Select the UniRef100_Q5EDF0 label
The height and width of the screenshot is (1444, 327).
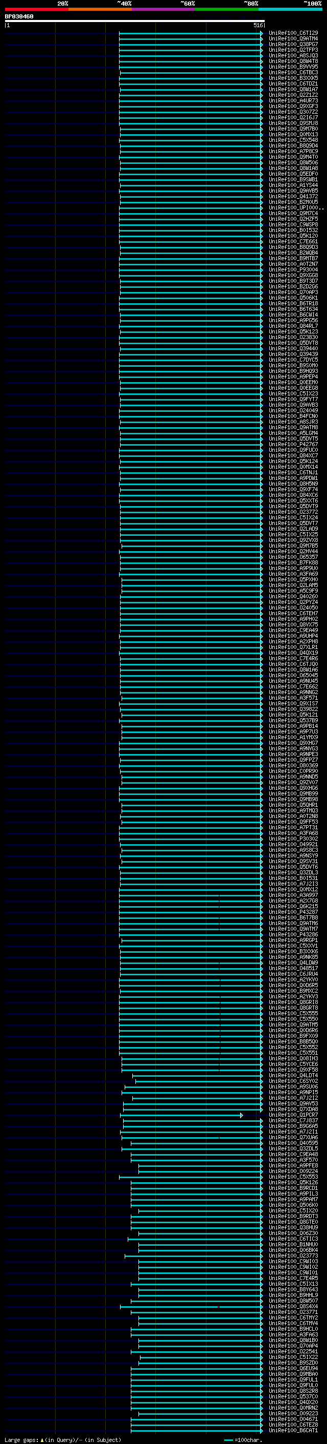point(293,174)
